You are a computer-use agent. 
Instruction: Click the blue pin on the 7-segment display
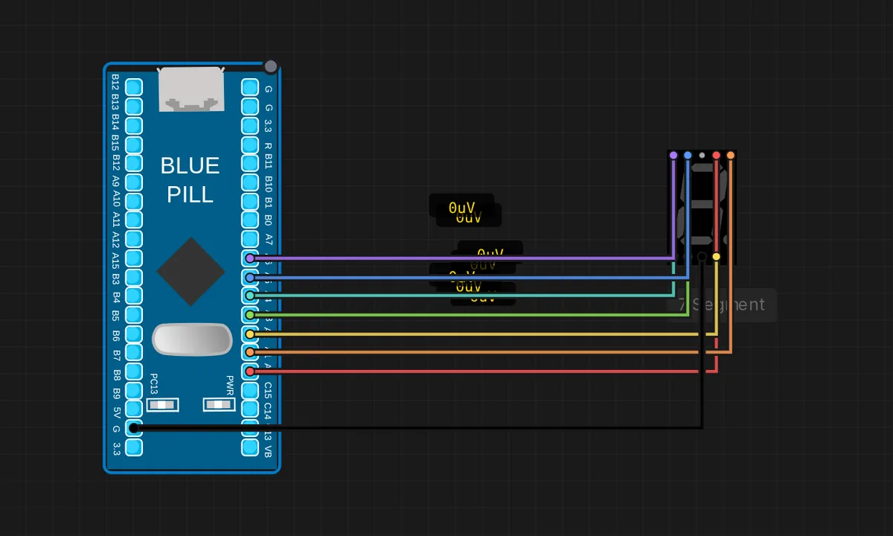coord(688,155)
